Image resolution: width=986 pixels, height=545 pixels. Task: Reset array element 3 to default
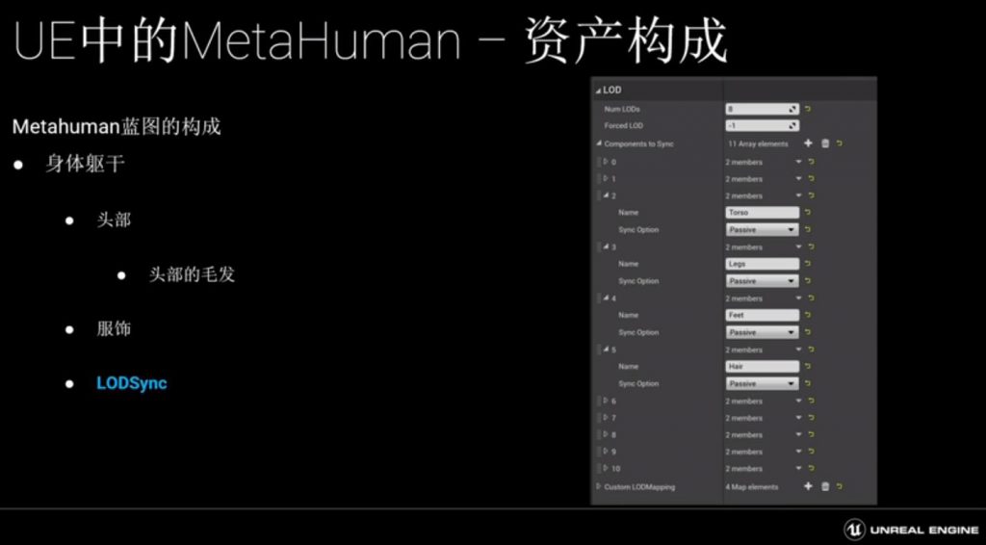(811, 247)
